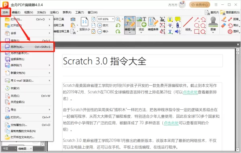Screen dimensions: 241x153
Task: Open the Comments (注释) menu
Action: (x=54, y=12)
